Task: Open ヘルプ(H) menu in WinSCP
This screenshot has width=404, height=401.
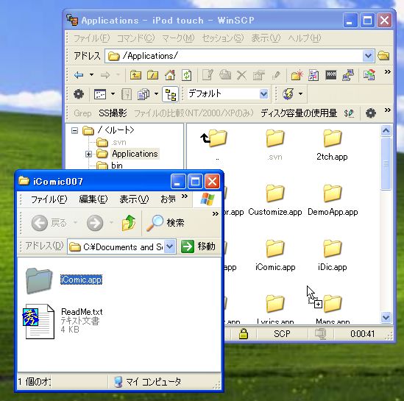Action: click(305, 38)
